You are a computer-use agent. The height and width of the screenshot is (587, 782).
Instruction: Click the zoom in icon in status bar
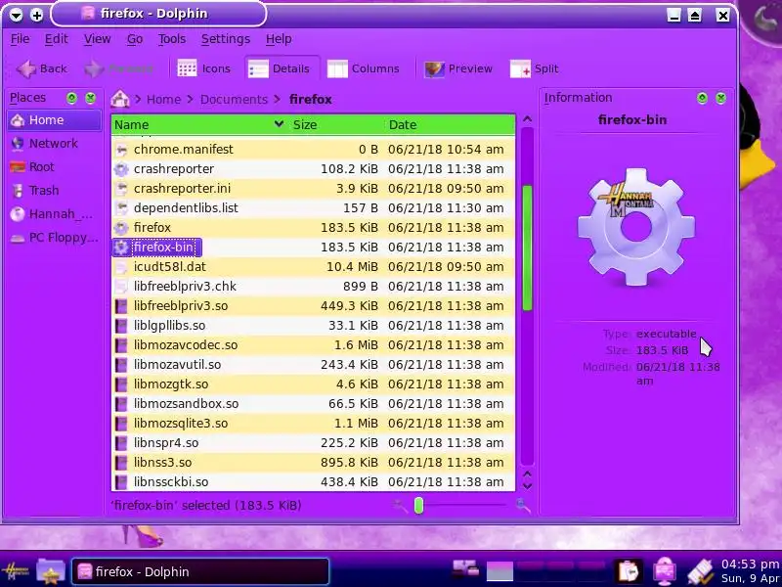pos(523,506)
